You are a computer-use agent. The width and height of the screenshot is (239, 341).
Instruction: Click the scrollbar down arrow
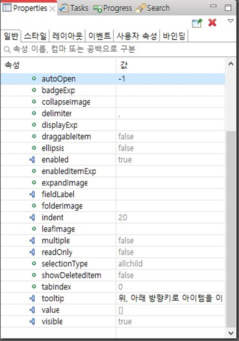point(231,333)
